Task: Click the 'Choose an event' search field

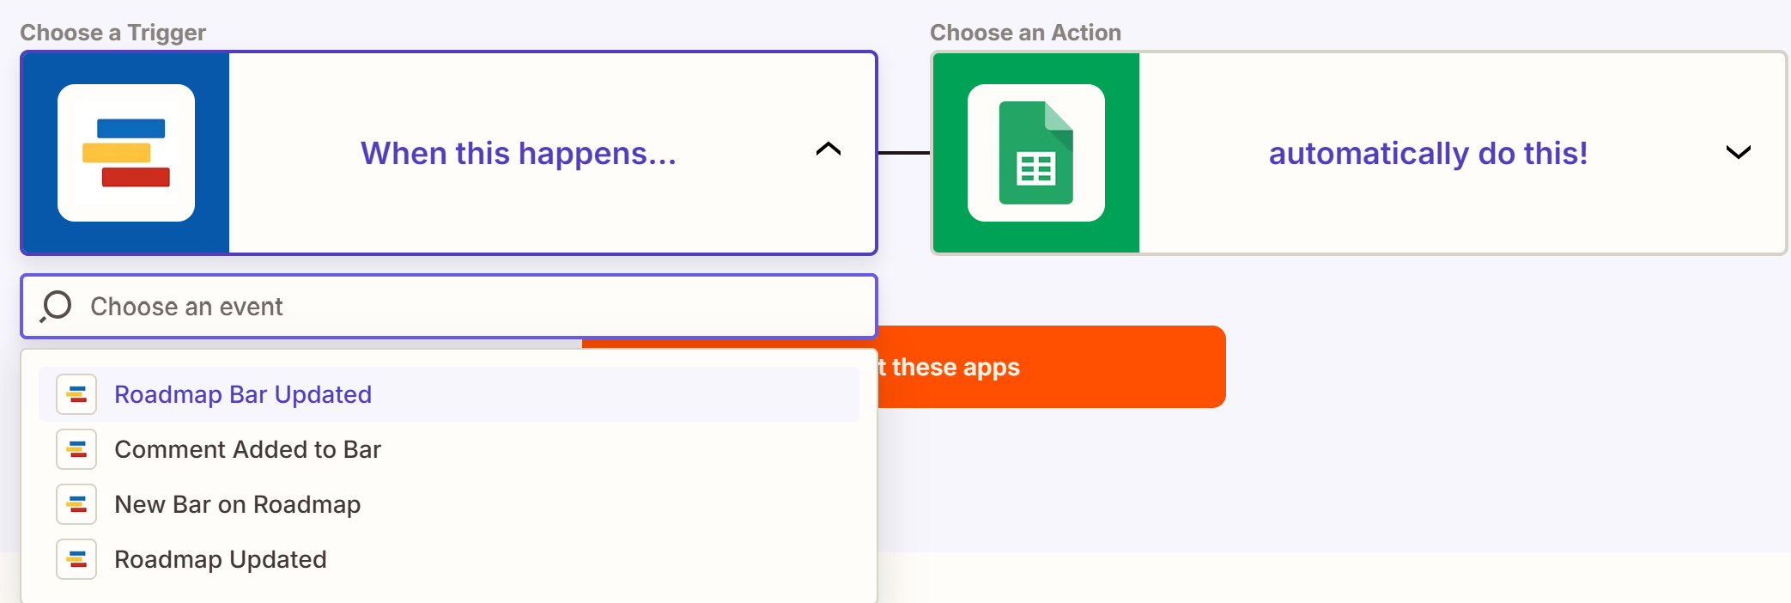Action: [x=449, y=307]
